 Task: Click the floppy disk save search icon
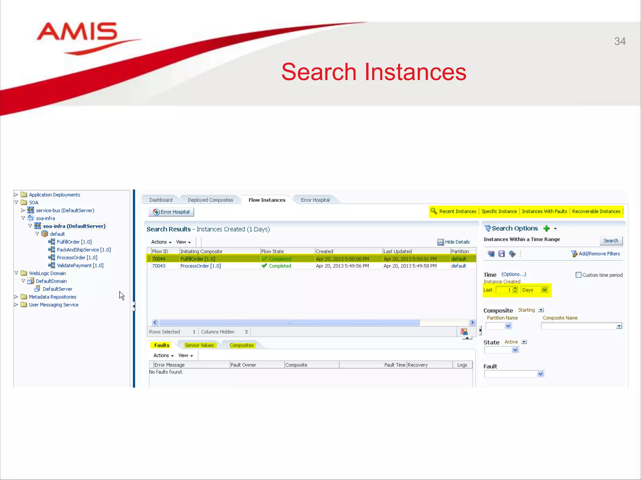[502, 254]
